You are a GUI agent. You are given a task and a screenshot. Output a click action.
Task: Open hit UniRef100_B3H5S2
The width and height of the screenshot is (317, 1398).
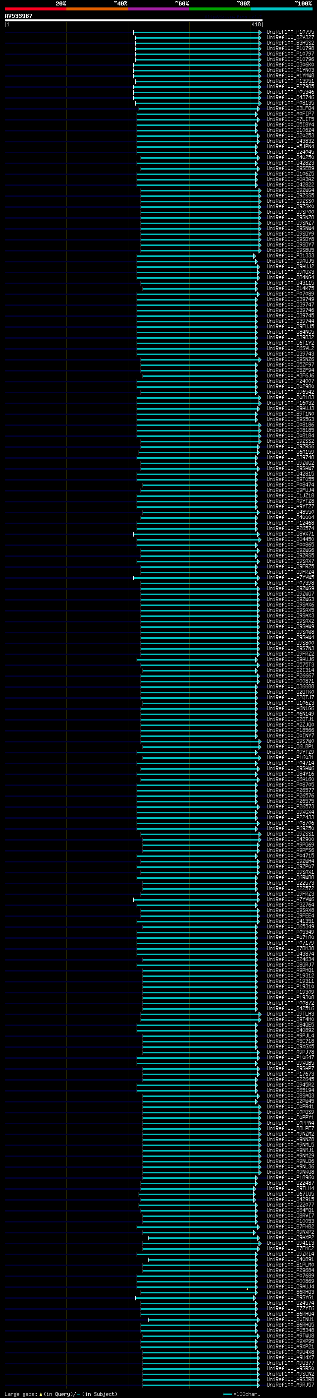point(290,43)
